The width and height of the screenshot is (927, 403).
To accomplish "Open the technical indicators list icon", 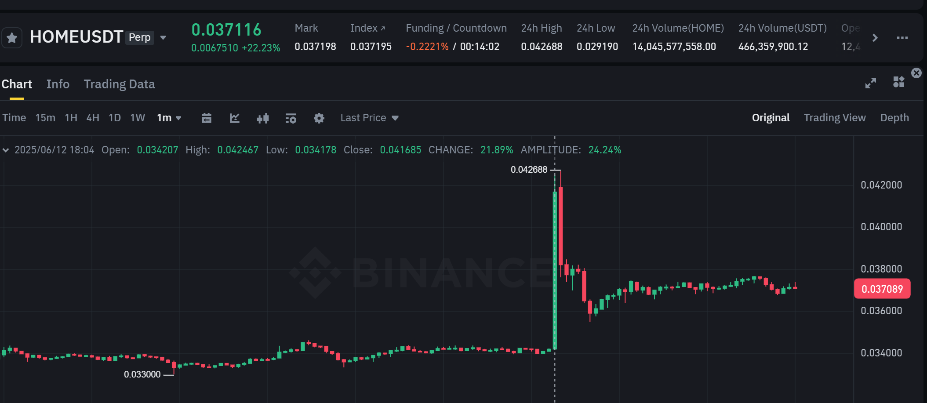I will [x=291, y=118].
